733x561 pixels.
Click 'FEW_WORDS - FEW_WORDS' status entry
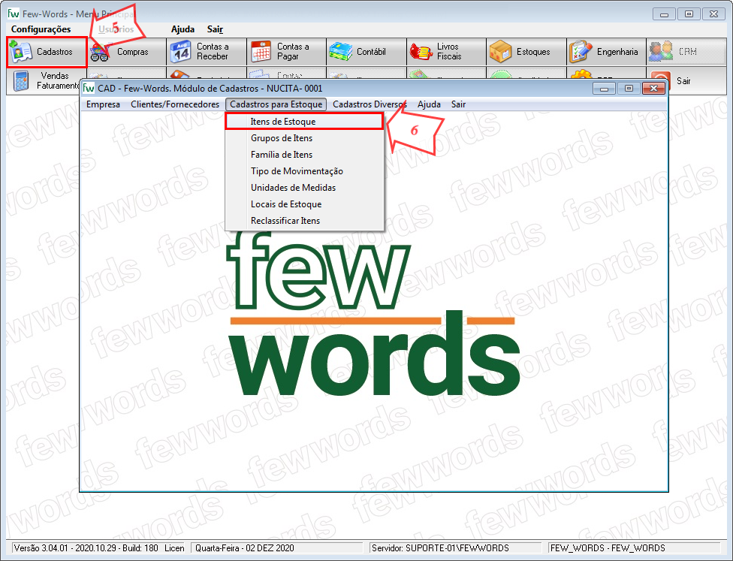[608, 548]
